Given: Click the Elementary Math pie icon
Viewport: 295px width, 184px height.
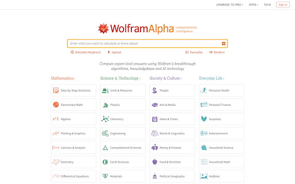Looking at the screenshot, I should coord(56,104).
